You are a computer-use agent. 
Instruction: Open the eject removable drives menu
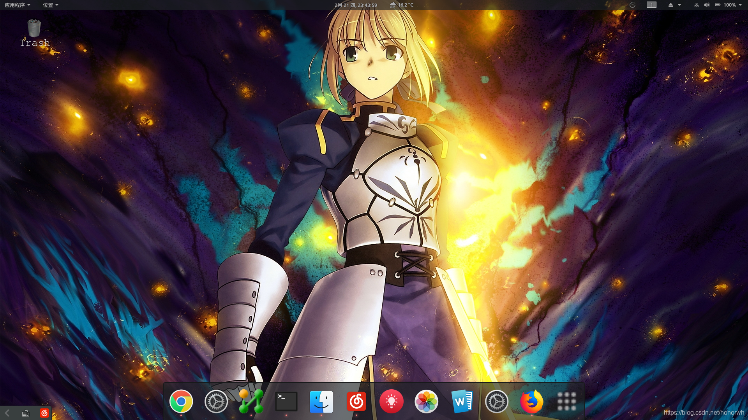tap(675, 5)
